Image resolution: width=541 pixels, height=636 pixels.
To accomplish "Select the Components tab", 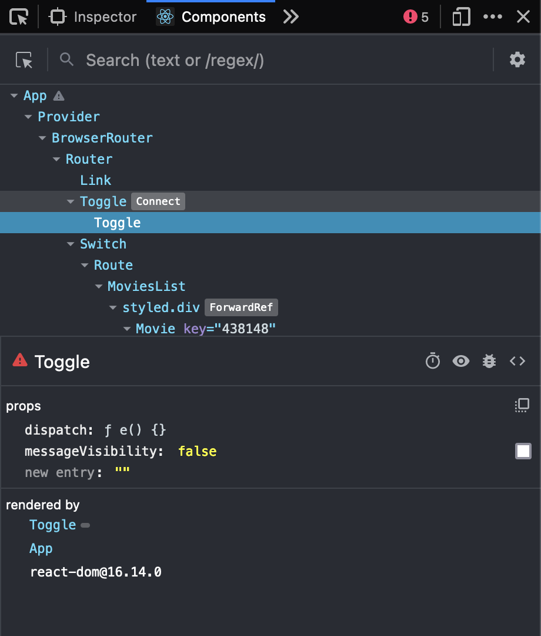I will coord(212,17).
